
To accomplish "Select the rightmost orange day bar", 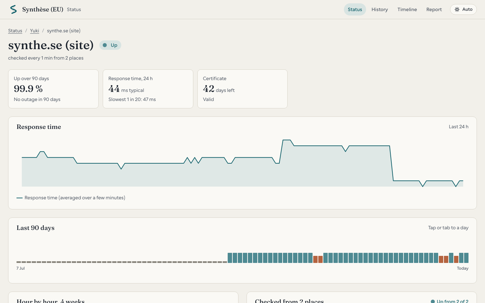I will (x=456, y=259).
